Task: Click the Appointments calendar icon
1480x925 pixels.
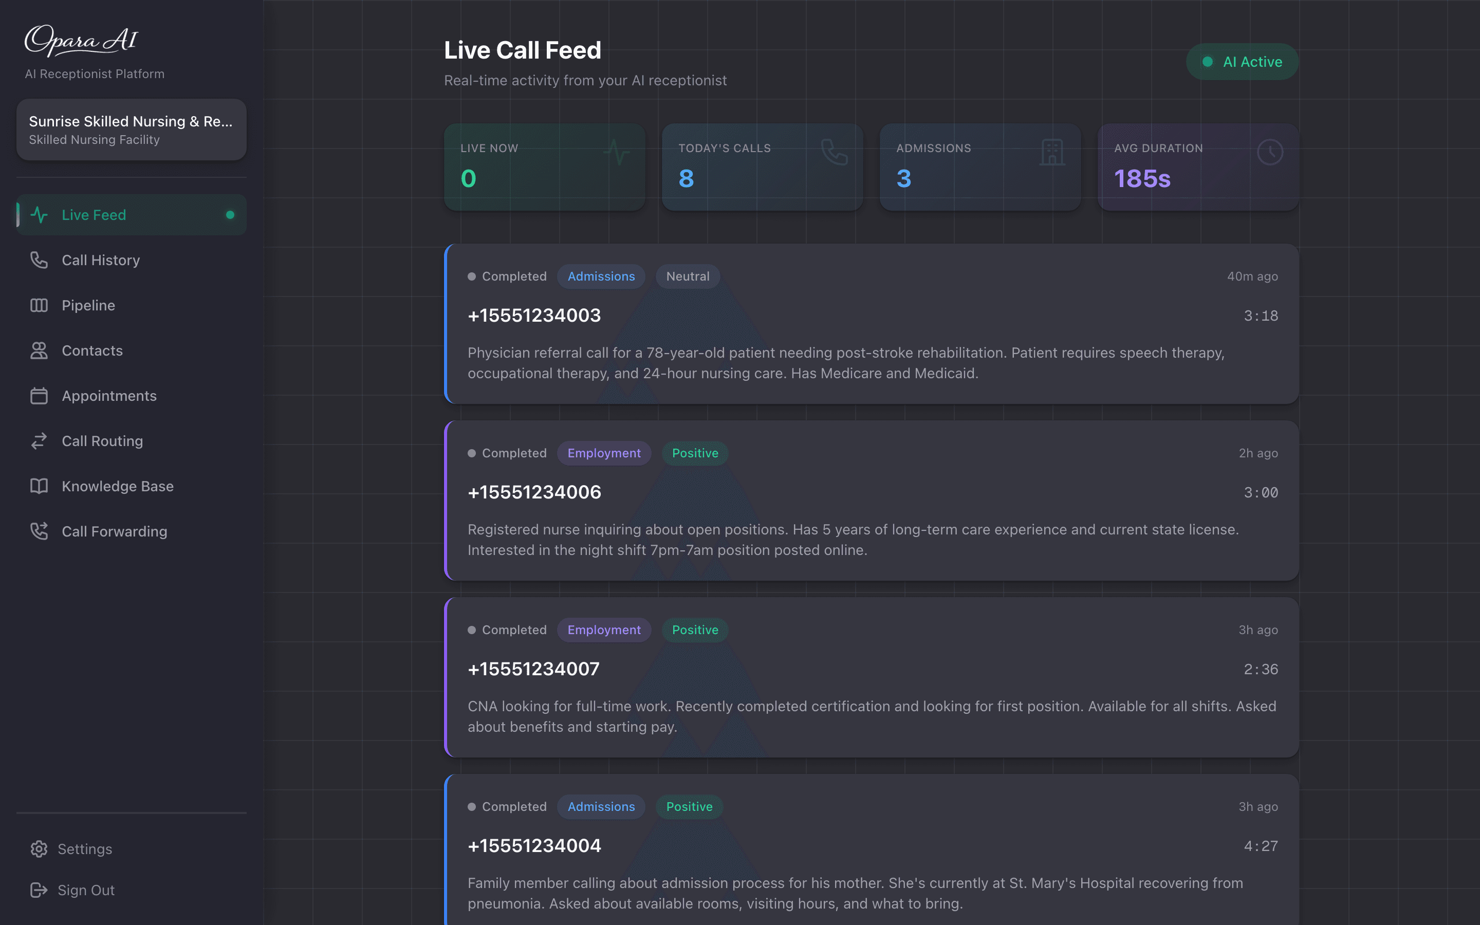Action: pos(39,396)
